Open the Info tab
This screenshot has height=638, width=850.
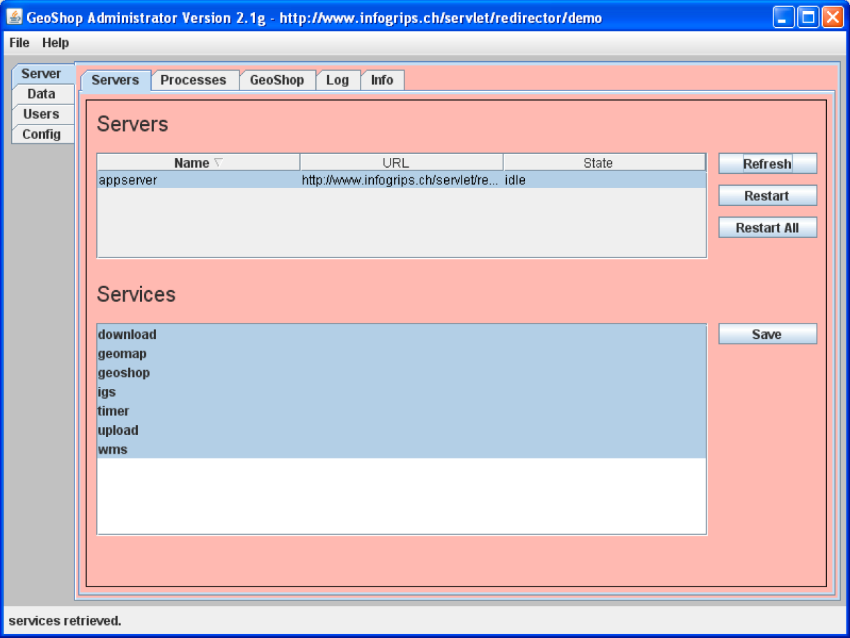(382, 80)
